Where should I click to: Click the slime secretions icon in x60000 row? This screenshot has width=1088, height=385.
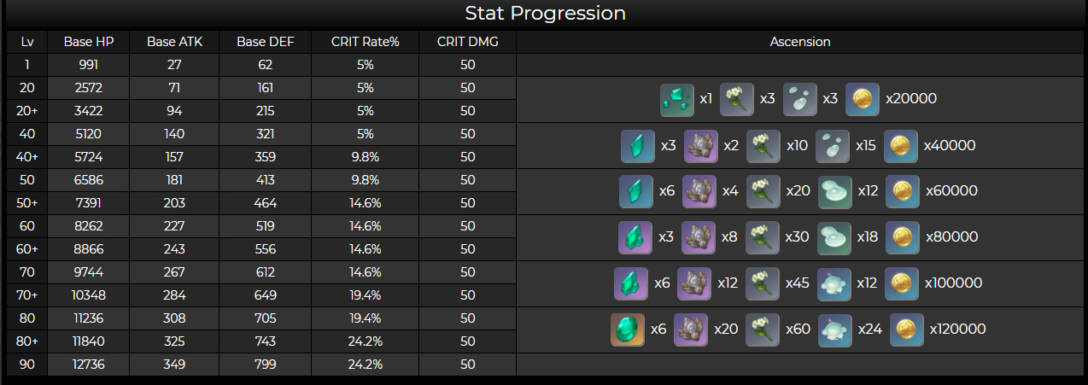coord(834,191)
